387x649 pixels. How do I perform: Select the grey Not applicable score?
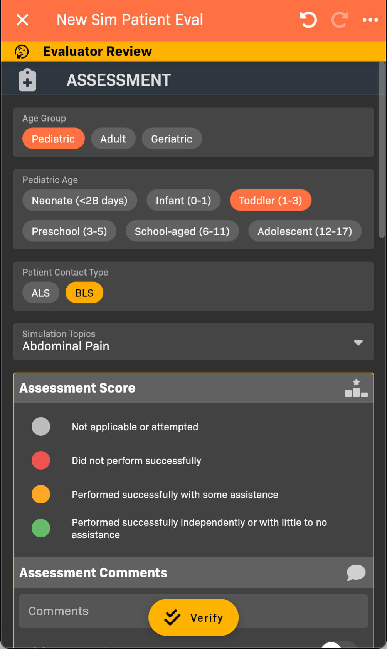[41, 427]
